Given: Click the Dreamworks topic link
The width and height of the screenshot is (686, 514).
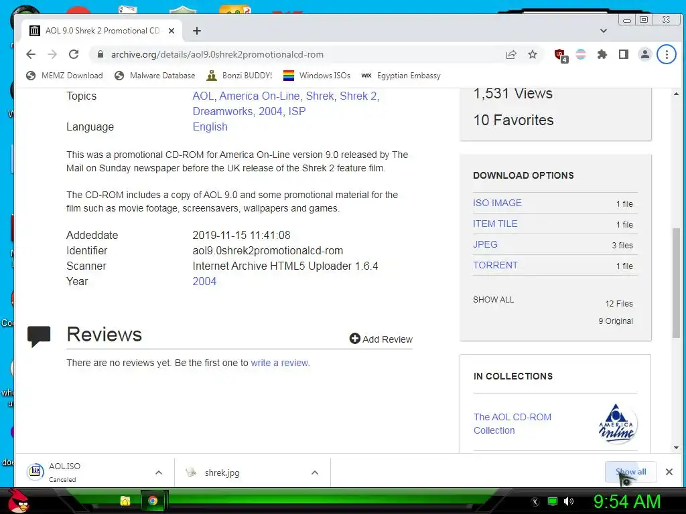Looking at the screenshot, I should coord(222,112).
